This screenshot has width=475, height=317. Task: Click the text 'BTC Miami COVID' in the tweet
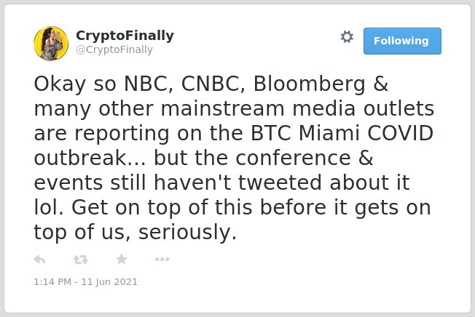(x=342, y=133)
